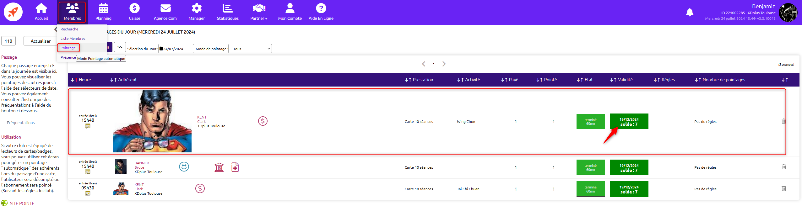
Task: Select Liste Membres in the dropdown menu
Action: click(73, 39)
